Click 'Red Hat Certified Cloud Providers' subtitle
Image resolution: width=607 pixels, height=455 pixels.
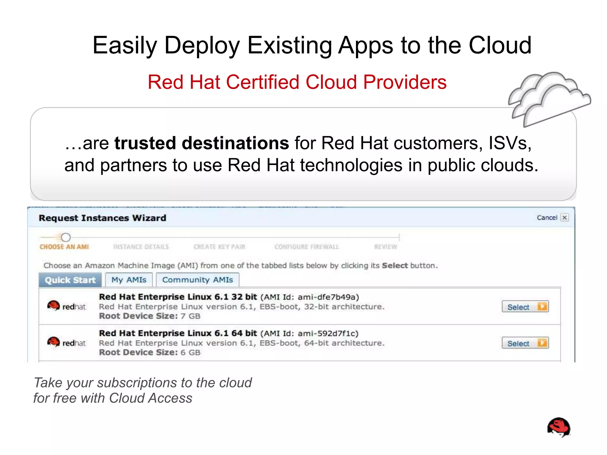(x=297, y=82)
